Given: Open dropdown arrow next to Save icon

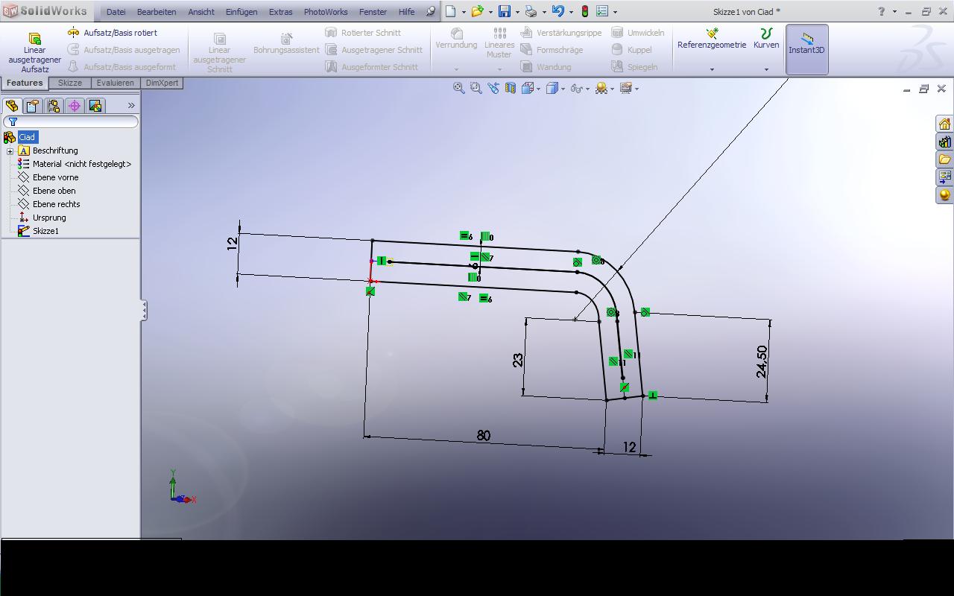Looking at the screenshot, I should coord(517,12).
